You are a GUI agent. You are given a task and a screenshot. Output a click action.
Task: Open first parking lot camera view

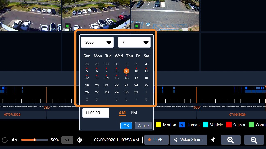[x=30, y=16]
